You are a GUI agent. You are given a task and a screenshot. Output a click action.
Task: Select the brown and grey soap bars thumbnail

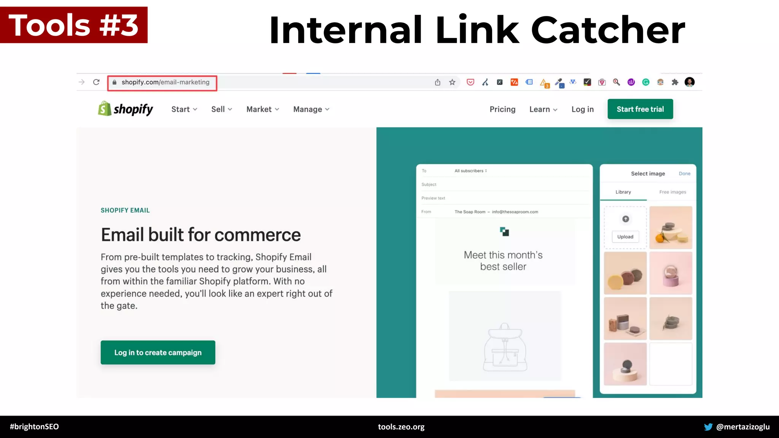625,319
